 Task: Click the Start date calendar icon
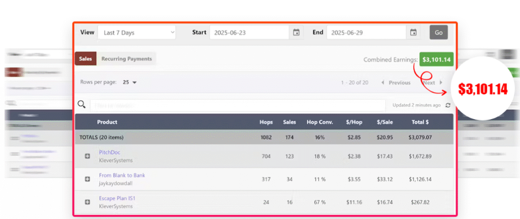[296, 32]
